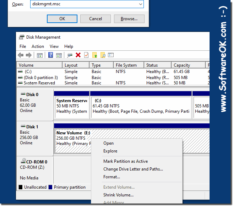Image resolution: width=233 pixels, height=206 pixels.
Task: Open the Help menu
Action: coord(69,46)
